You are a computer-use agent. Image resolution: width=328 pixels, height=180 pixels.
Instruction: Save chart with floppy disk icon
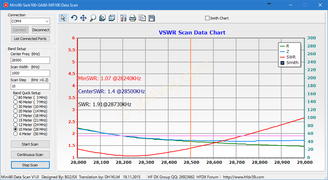tap(152, 18)
